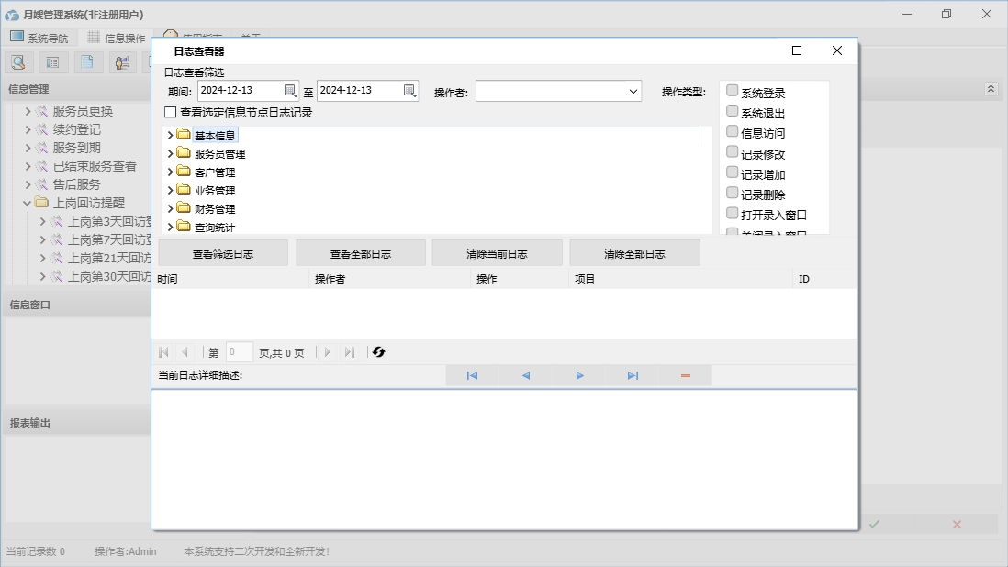The height and width of the screenshot is (567, 1008).
Task: Open calendar picker for the start date
Action: coord(290,90)
